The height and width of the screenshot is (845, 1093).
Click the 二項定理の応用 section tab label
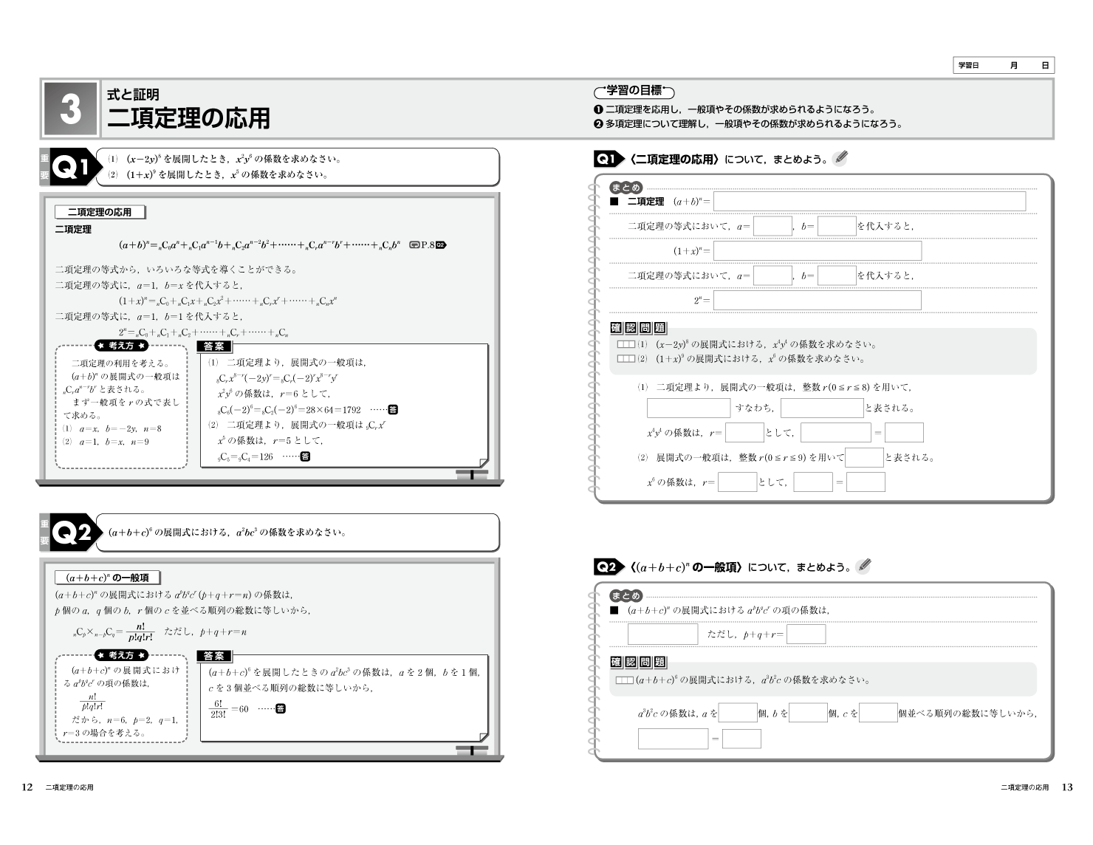(x=100, y=212)
